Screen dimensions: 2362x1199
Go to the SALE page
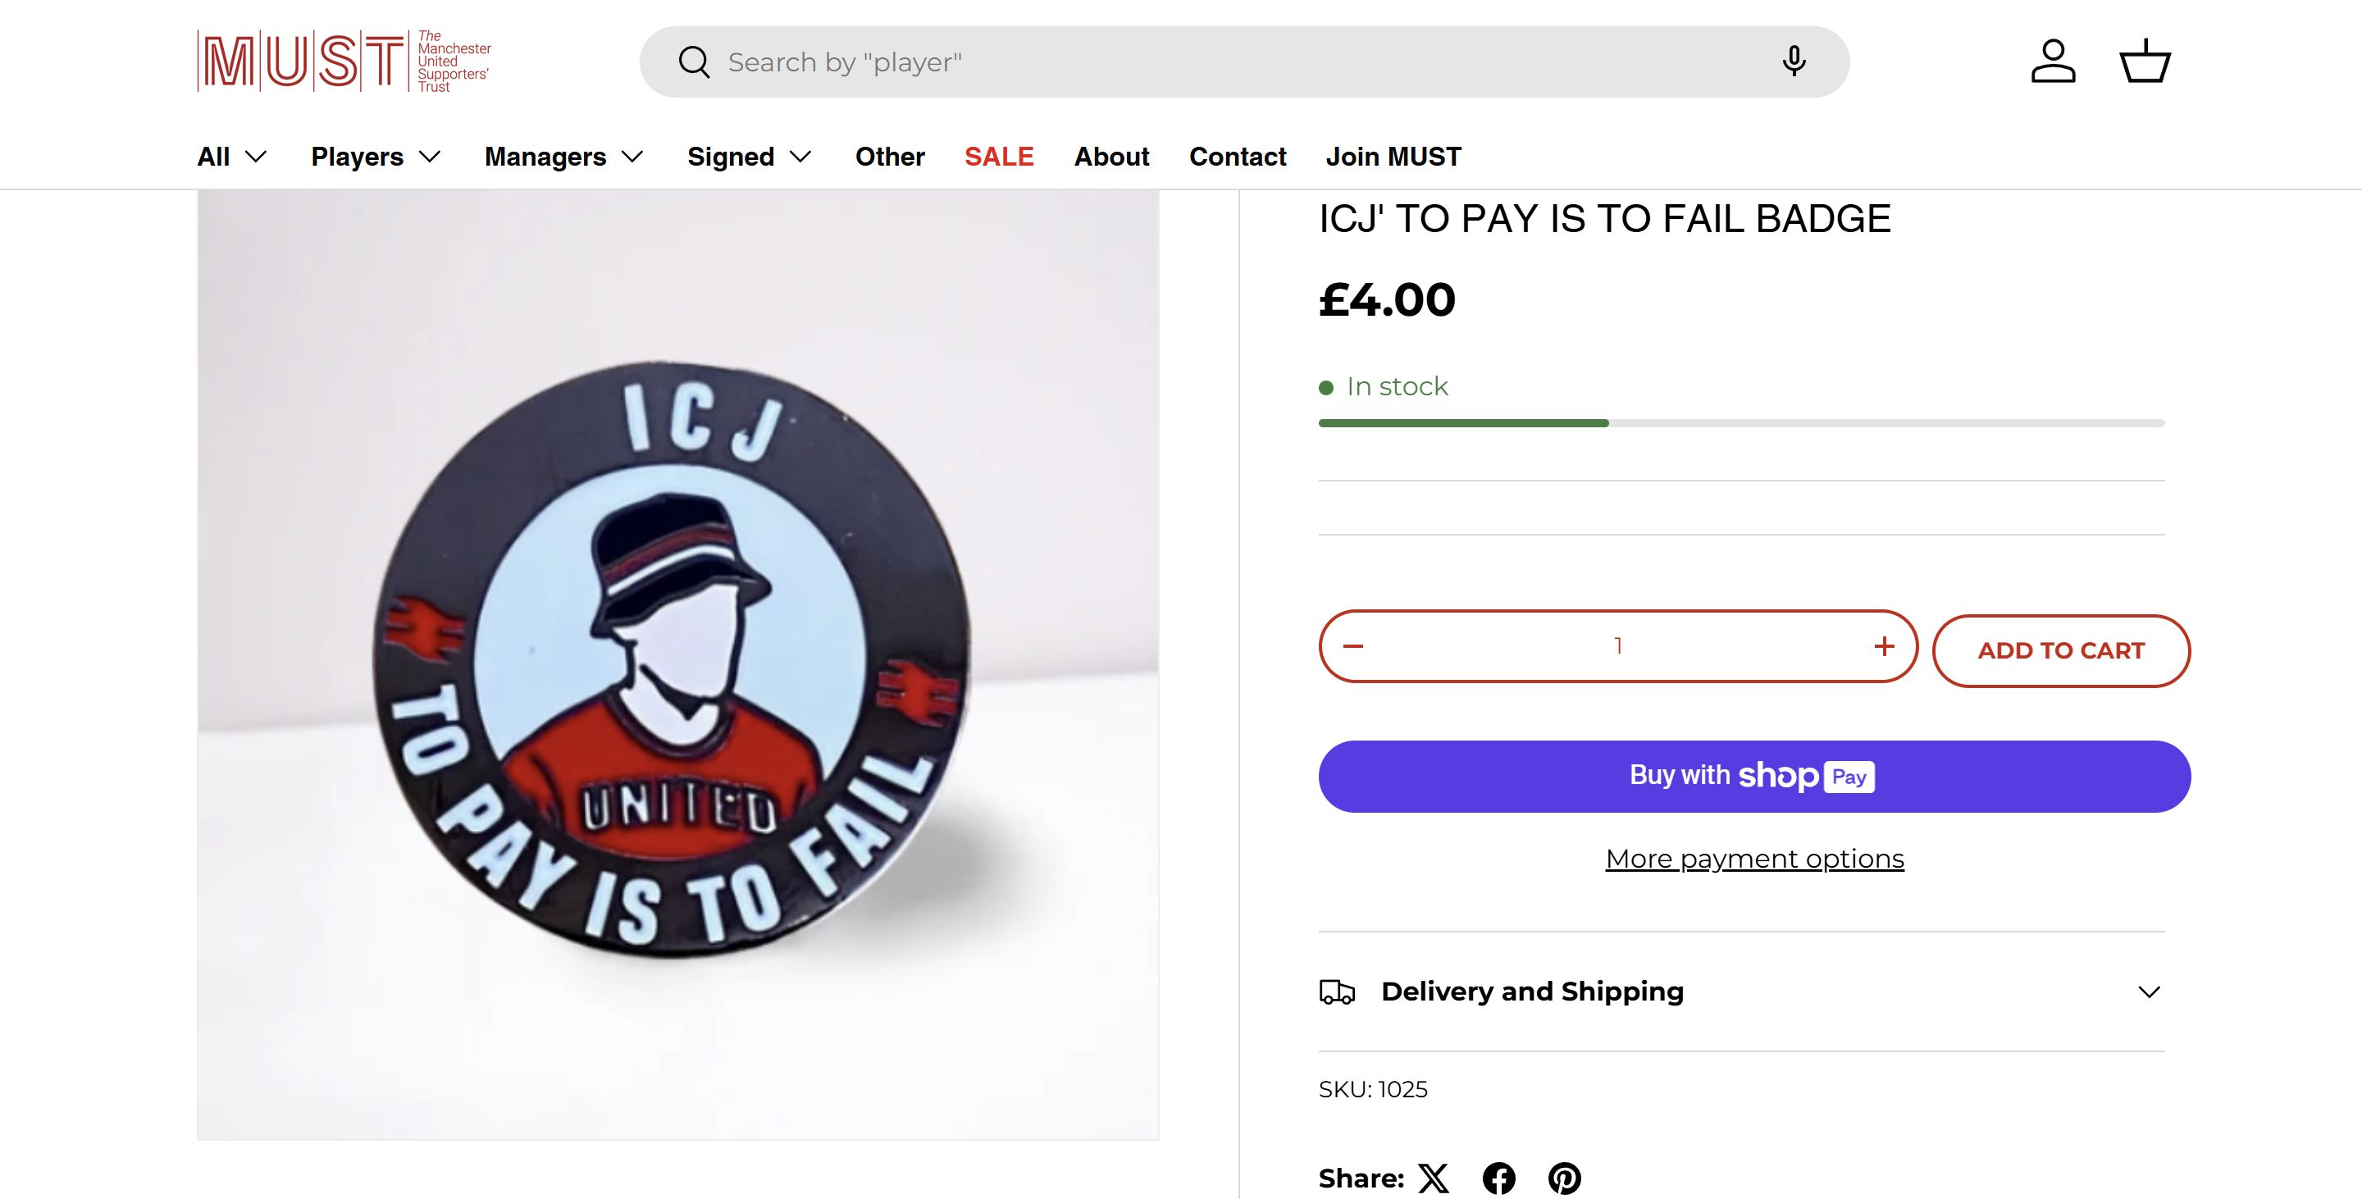click(x=999, y=157)
